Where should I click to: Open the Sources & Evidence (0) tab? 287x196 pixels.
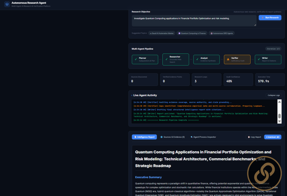click(x=172, y=137)
